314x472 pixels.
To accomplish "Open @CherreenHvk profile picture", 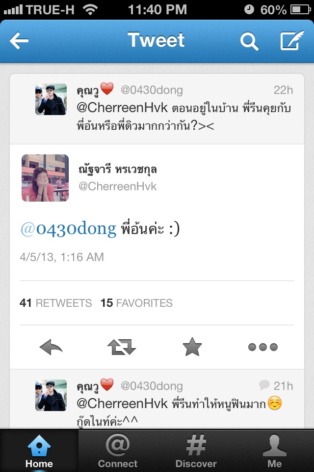I will pyautogui.click(x=45, y=178).
